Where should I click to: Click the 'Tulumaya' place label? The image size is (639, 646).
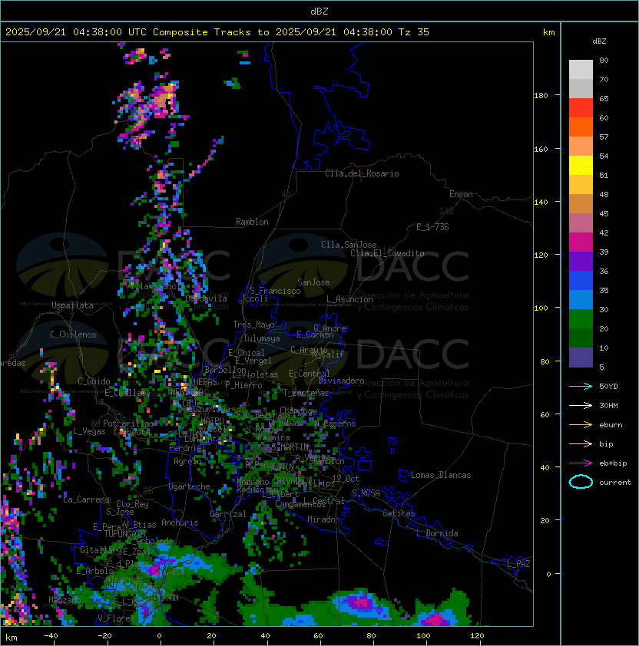click(x=262, y=338)
